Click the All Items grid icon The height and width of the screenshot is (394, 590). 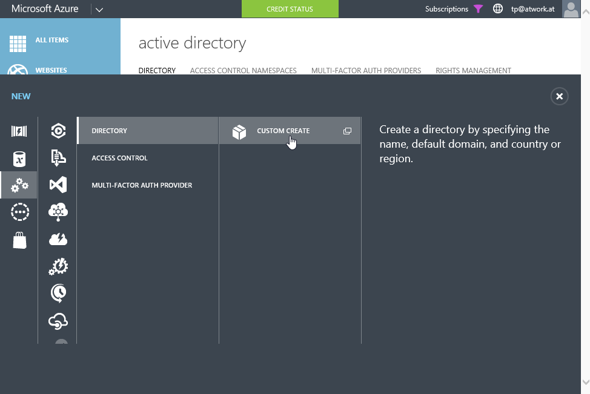18,44
